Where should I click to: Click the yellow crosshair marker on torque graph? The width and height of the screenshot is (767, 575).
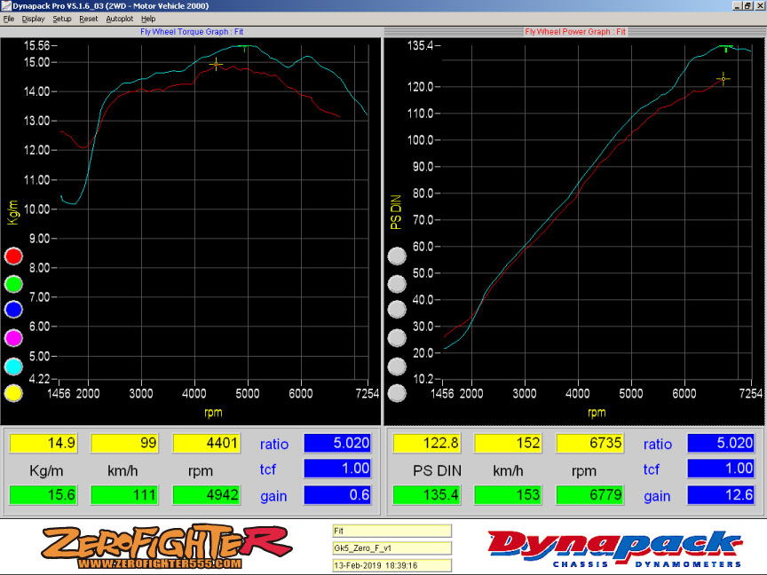tap(217, 64)
